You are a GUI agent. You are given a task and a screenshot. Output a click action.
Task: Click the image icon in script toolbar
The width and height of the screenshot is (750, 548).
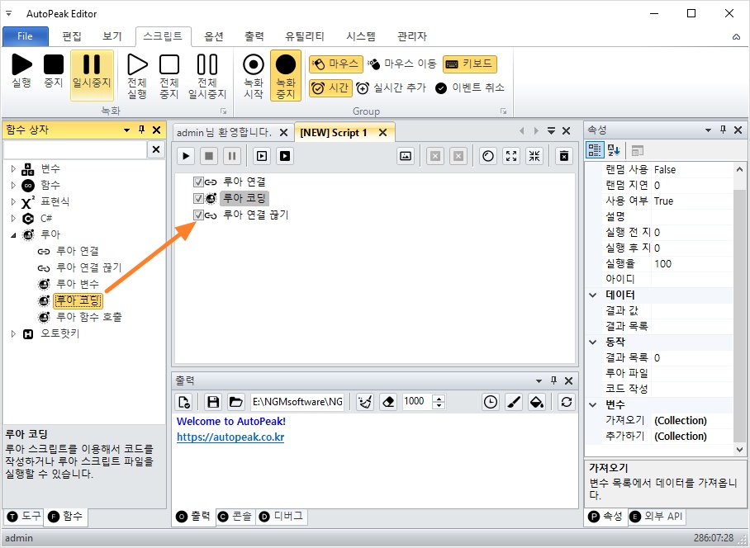406,156
